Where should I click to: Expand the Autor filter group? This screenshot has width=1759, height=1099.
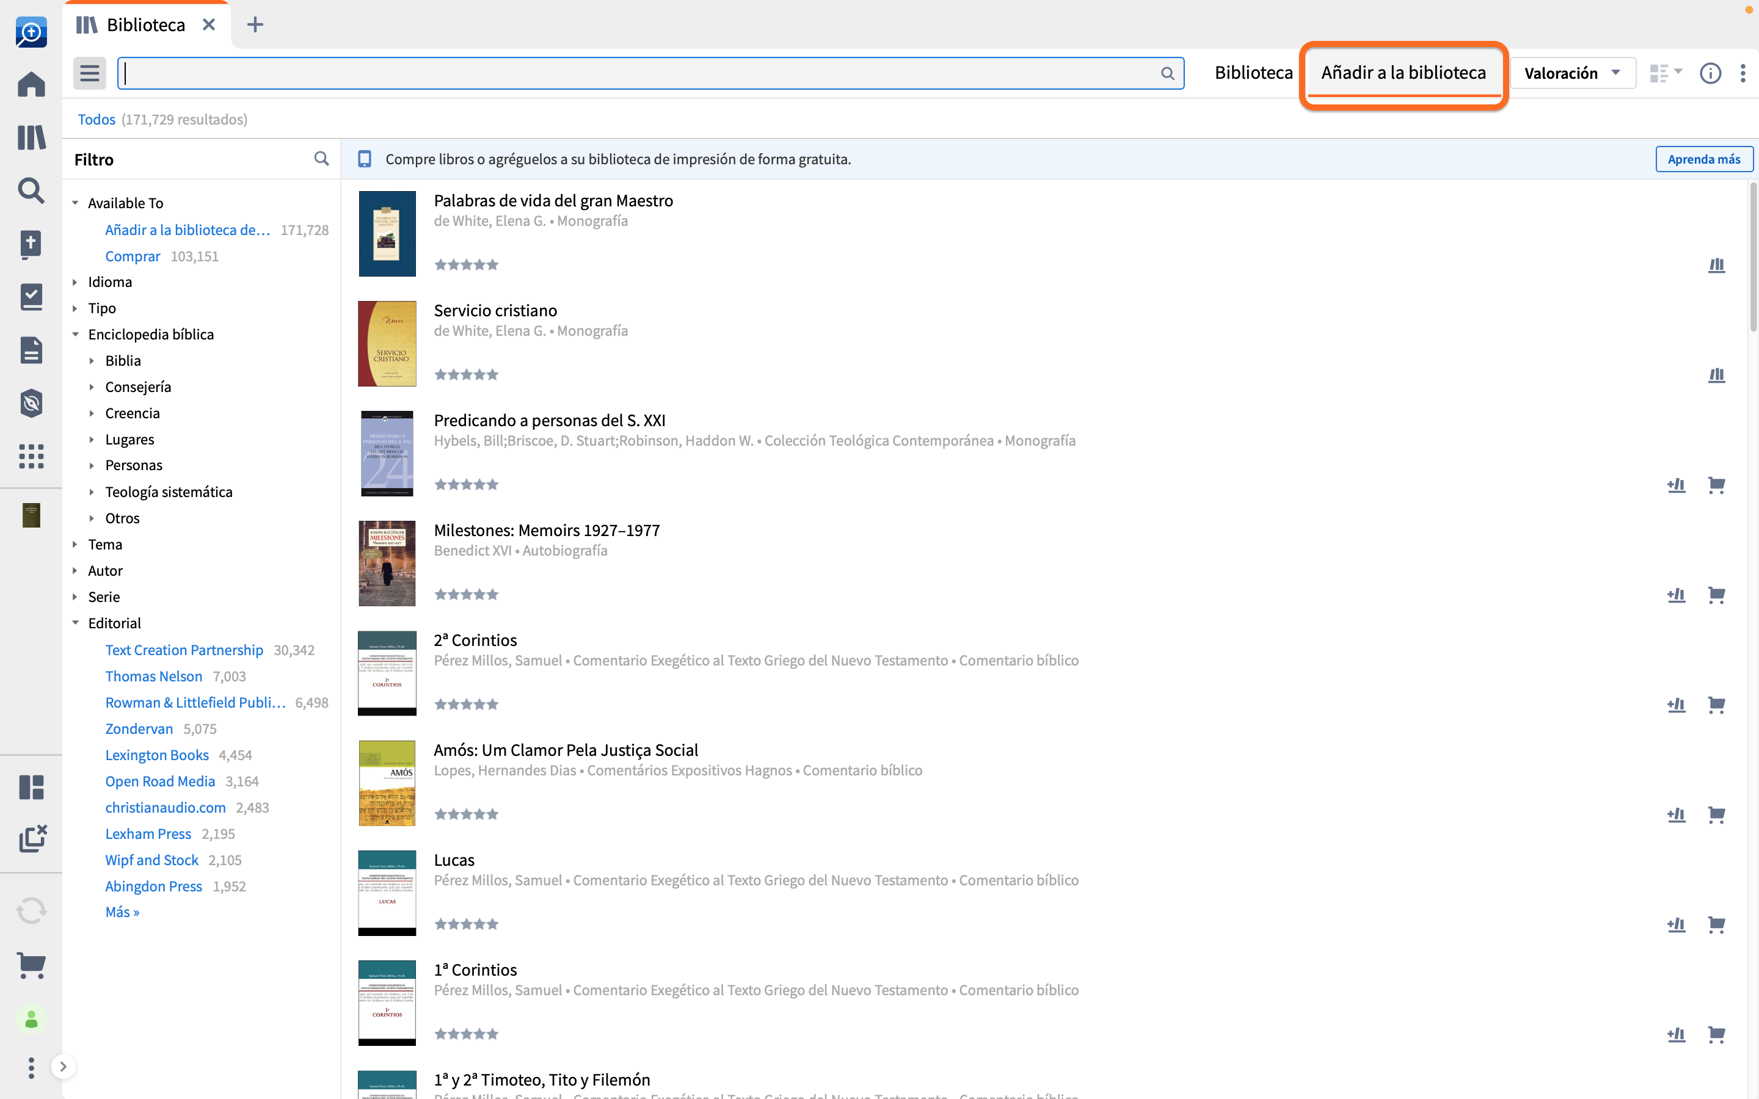click(75, 571)
